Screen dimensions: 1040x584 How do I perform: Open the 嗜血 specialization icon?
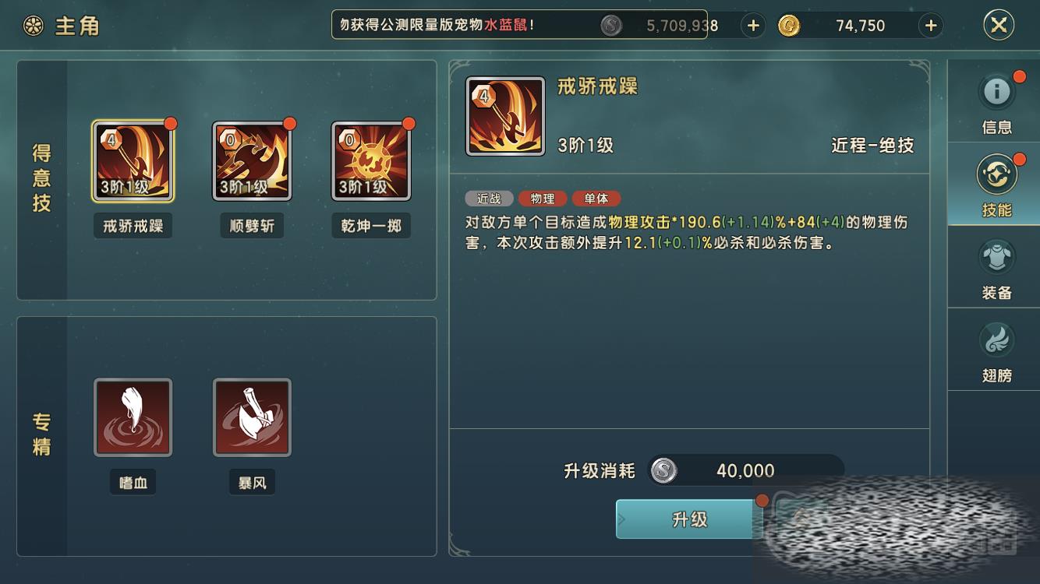[x=133, y=417]
